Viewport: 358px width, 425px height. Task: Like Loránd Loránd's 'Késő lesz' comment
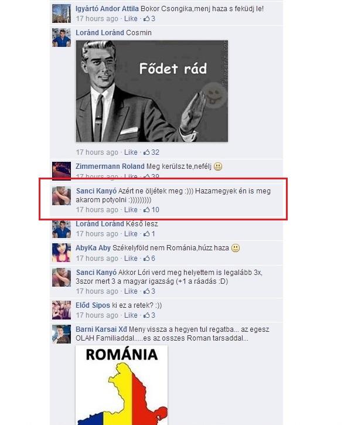tap(131, 234)
